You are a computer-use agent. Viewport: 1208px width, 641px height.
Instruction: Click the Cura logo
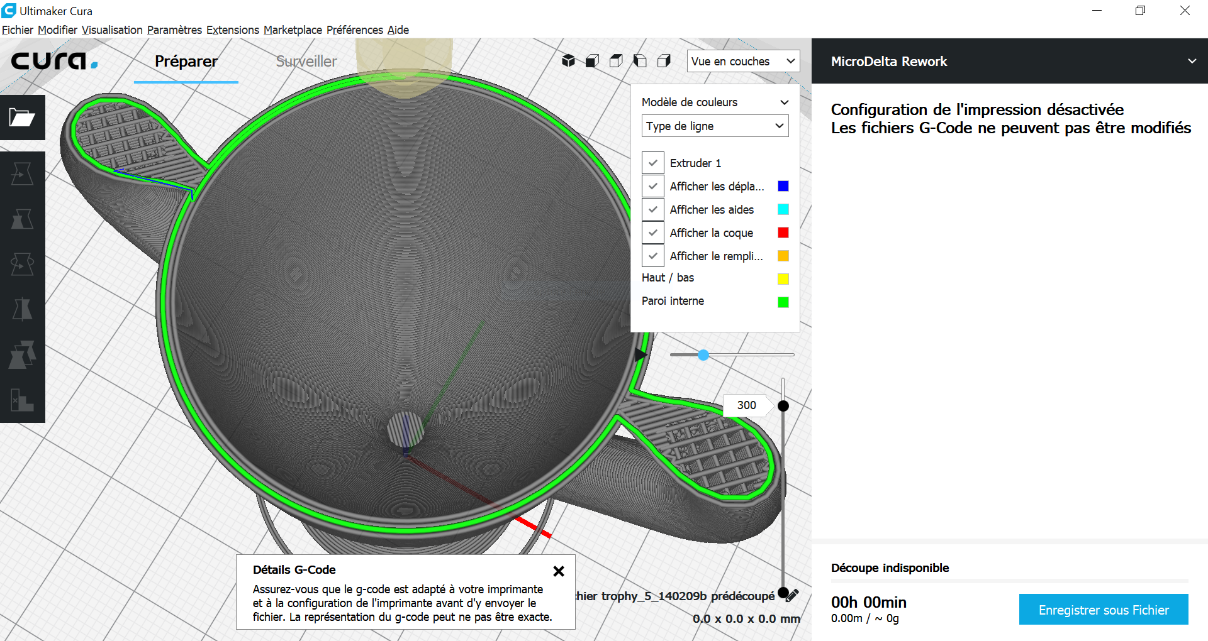tap(54, 61)
